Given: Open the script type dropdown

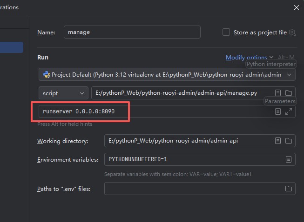Looking at the screenshot, I should [63, 93].
